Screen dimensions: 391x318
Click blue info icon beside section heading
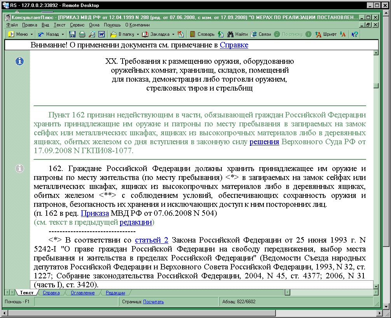pos(19,61)
